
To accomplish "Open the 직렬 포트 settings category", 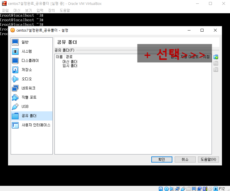I will pos(32,98).
